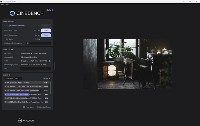Select the Intel Xeon W-3265M ranking entry
Image resolution: width=200 pixels, height=126 pixels.
(x=27, y=86)
